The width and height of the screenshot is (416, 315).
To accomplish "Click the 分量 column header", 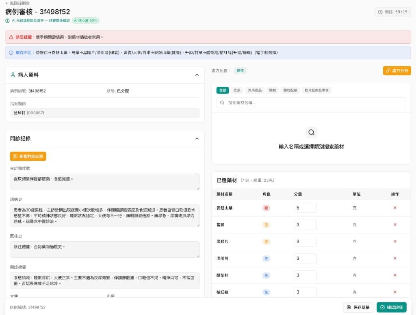I will (x=298, y=194).
